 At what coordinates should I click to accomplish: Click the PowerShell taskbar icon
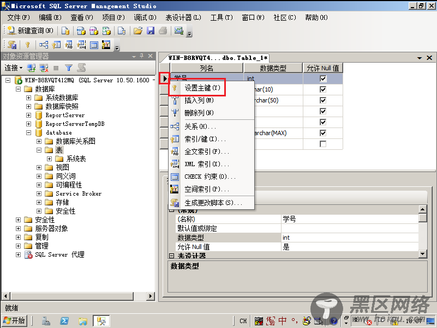pos(64,321)
